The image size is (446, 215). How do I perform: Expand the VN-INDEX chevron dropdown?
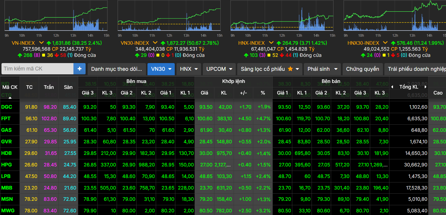pos(41,43)
